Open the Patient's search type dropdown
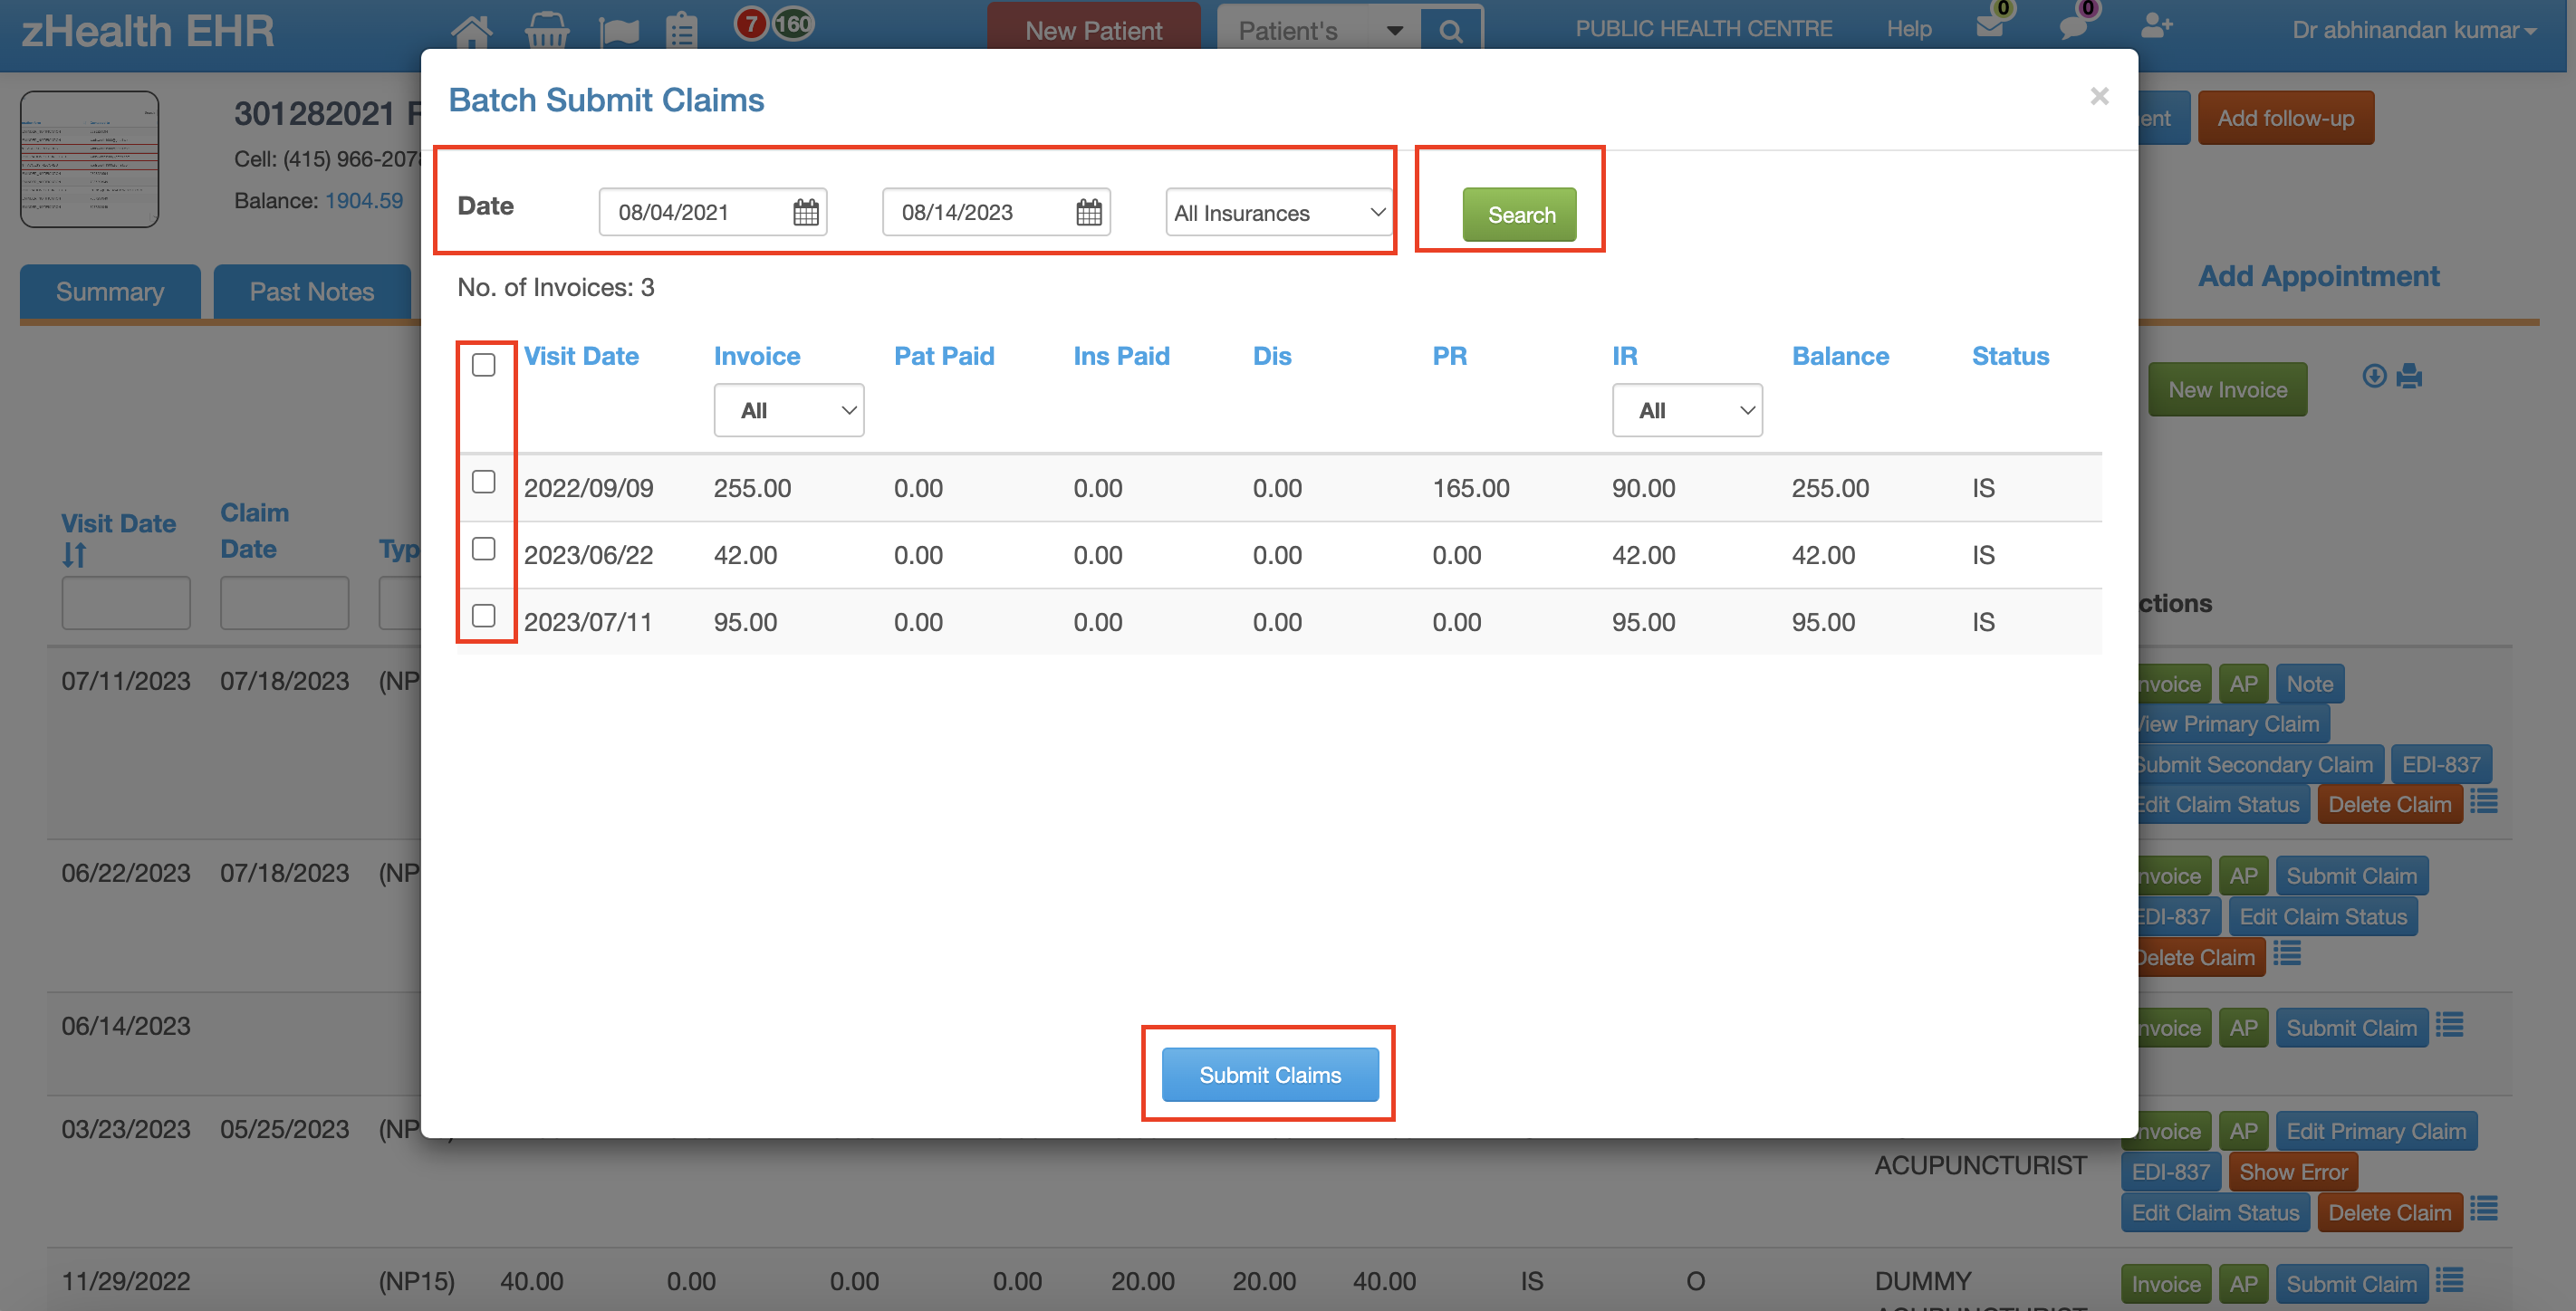 tap(1319, 31)
